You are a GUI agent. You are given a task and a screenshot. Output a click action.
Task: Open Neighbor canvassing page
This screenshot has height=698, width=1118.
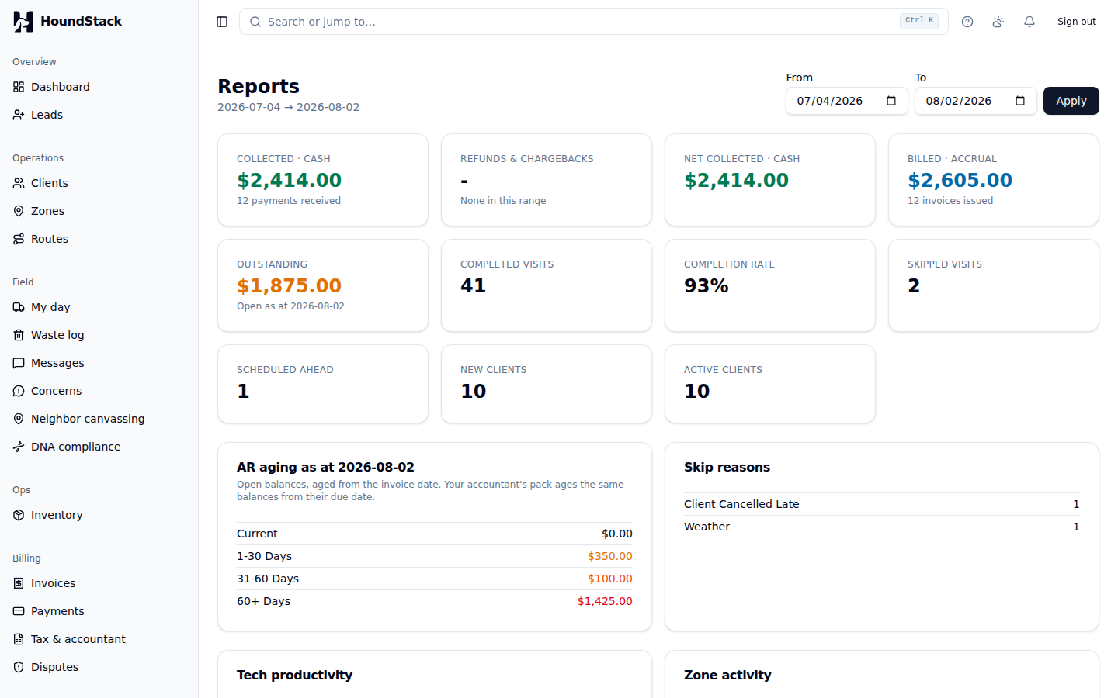pyautogui.click(x=99, y=419)
